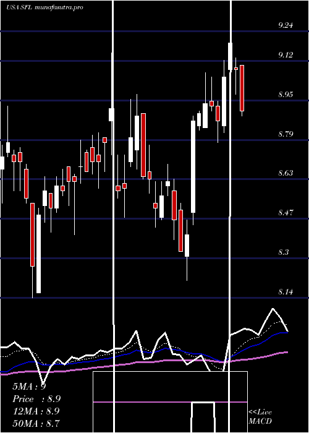
Task: Click the 9.12 price axis label
Action: point(286,55)
